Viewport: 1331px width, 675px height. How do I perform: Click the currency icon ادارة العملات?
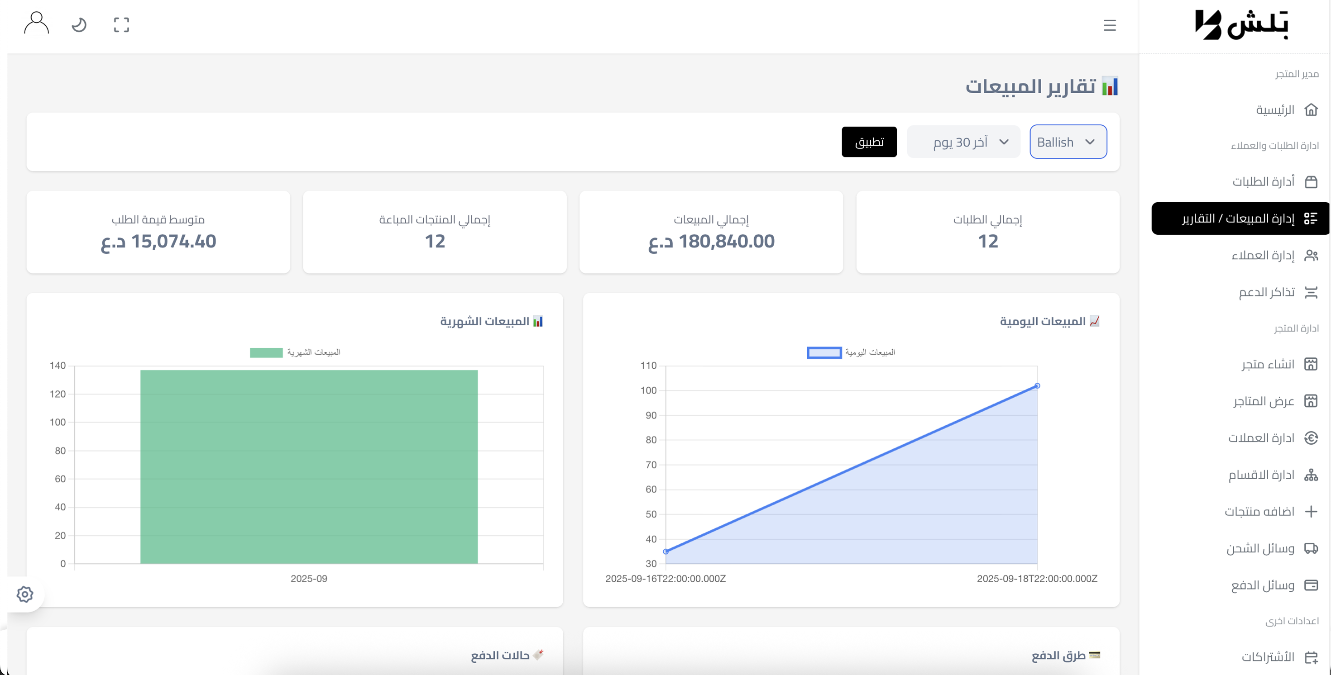(x=1311, y=438)
